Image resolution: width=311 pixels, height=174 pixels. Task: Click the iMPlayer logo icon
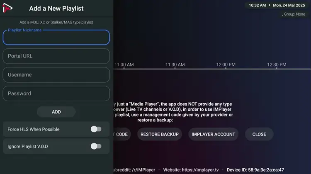7,8
